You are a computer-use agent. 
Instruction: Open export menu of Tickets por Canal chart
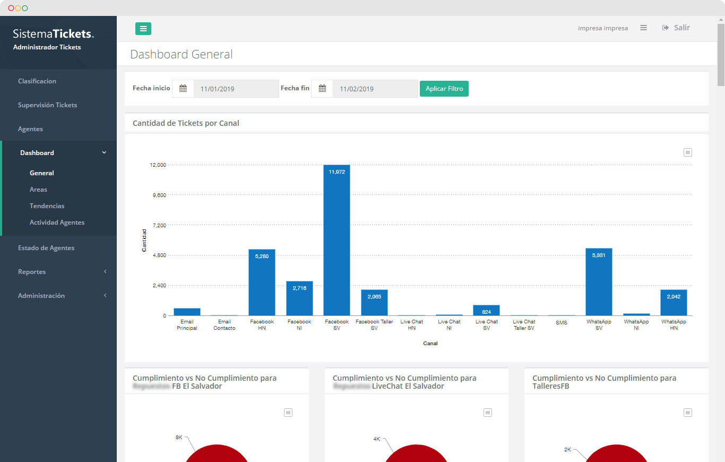pyautogui.click(x=688, y=152)
